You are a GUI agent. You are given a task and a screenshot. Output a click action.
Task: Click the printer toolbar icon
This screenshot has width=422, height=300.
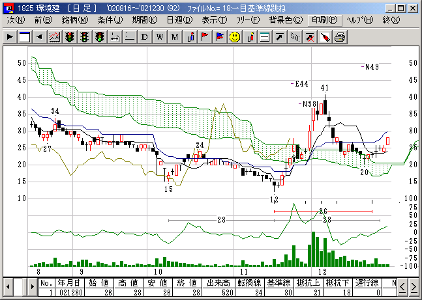pos(340,36)
